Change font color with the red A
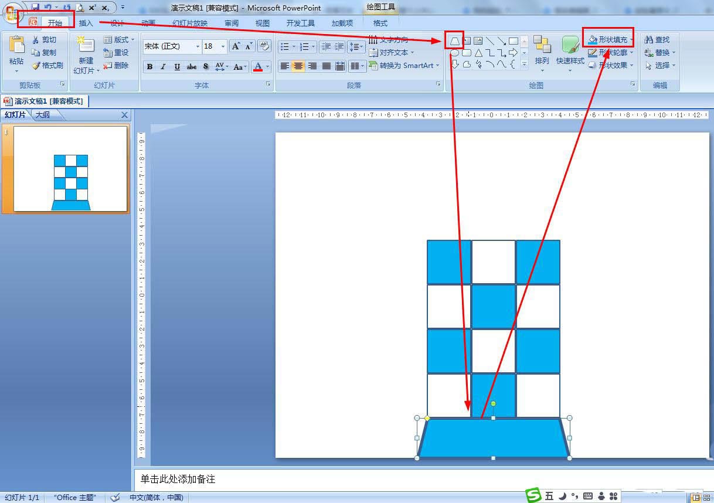Viewport: 714px width, 503px height. (x=258, y=67)
